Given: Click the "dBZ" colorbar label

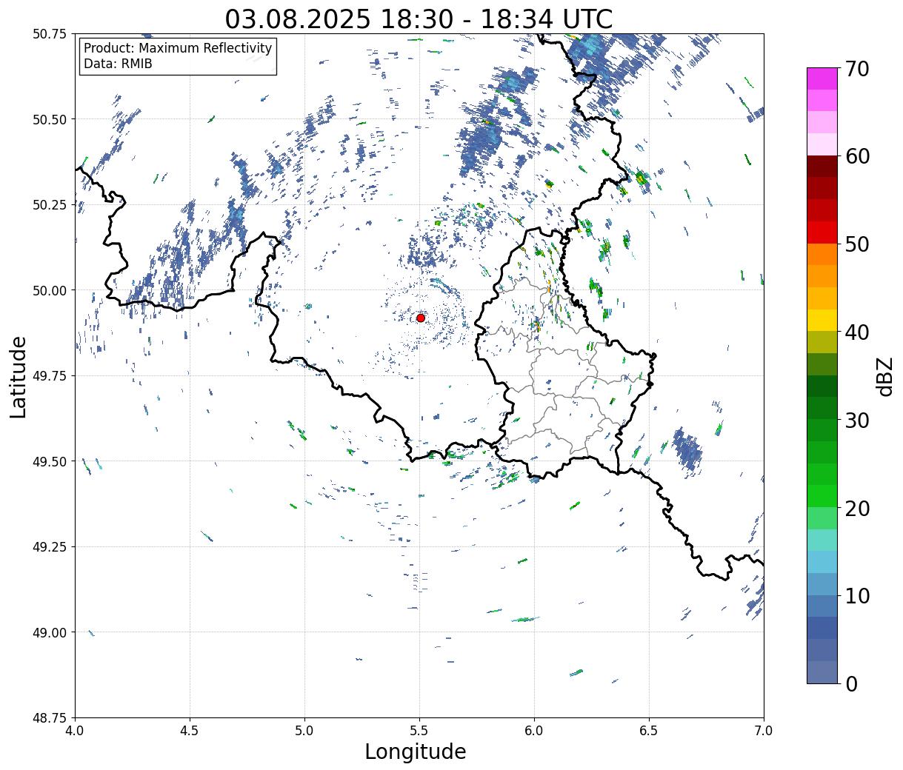Looking at the screenshot, I should (x=884, y=376).
